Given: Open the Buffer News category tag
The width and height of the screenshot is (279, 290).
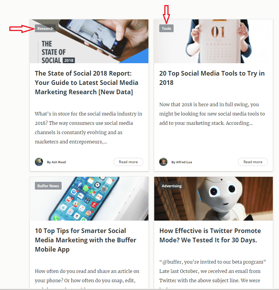Looking at the screenshot, I should pos(48,186).
